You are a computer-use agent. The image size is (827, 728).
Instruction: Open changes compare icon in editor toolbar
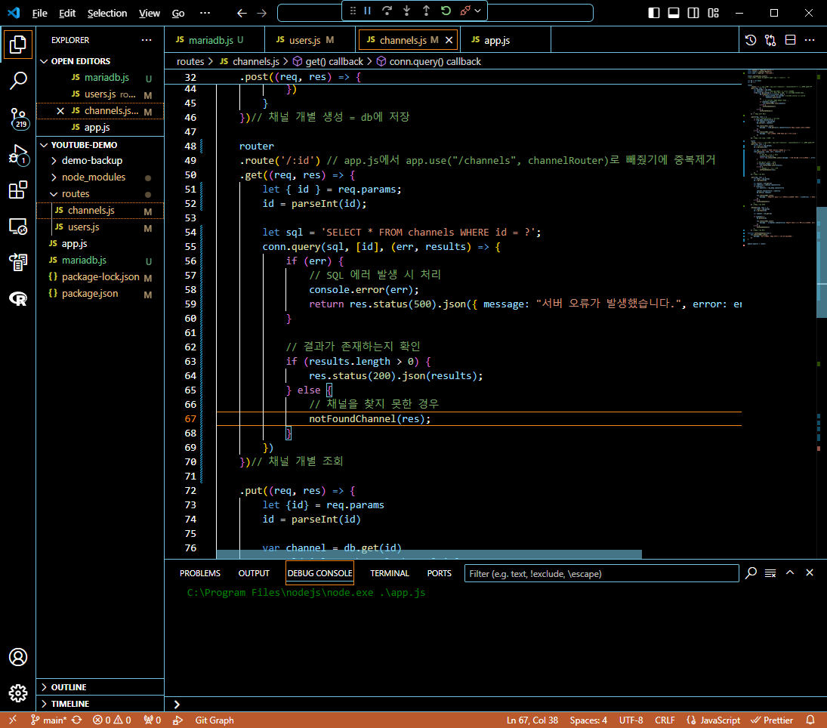pos(770,40)
